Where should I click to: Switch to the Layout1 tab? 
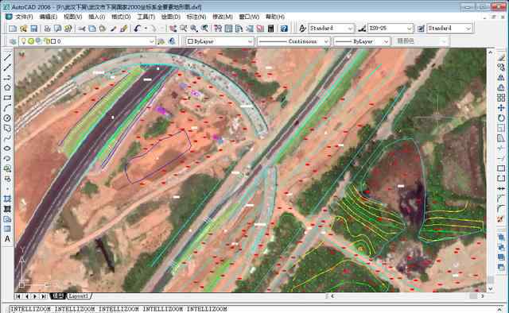[79, 296]
